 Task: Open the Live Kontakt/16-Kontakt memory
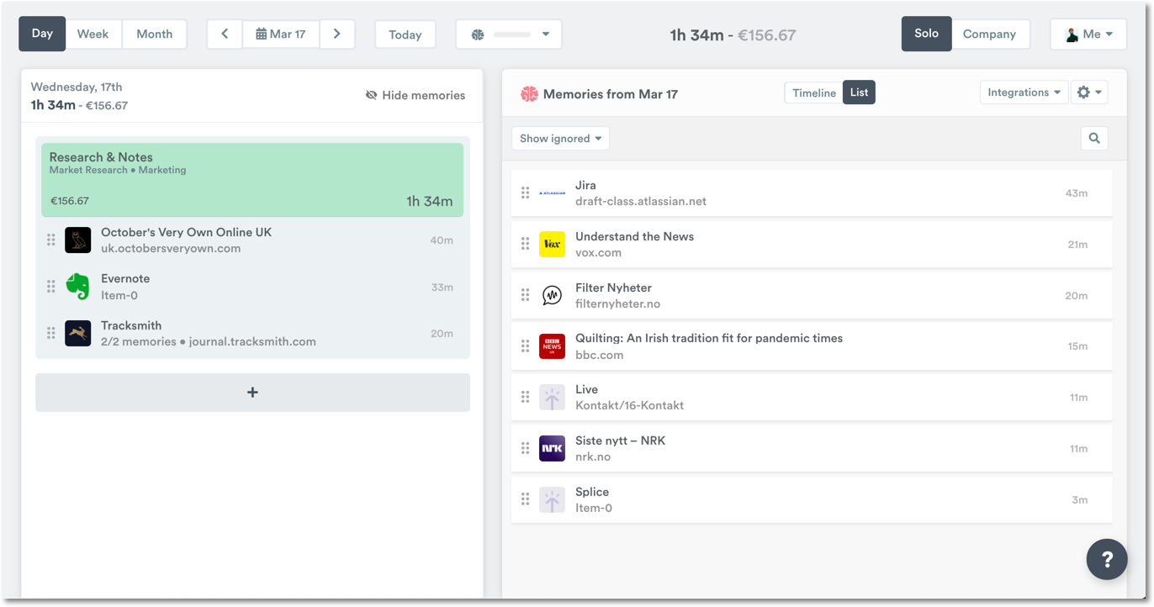(812, 398)
